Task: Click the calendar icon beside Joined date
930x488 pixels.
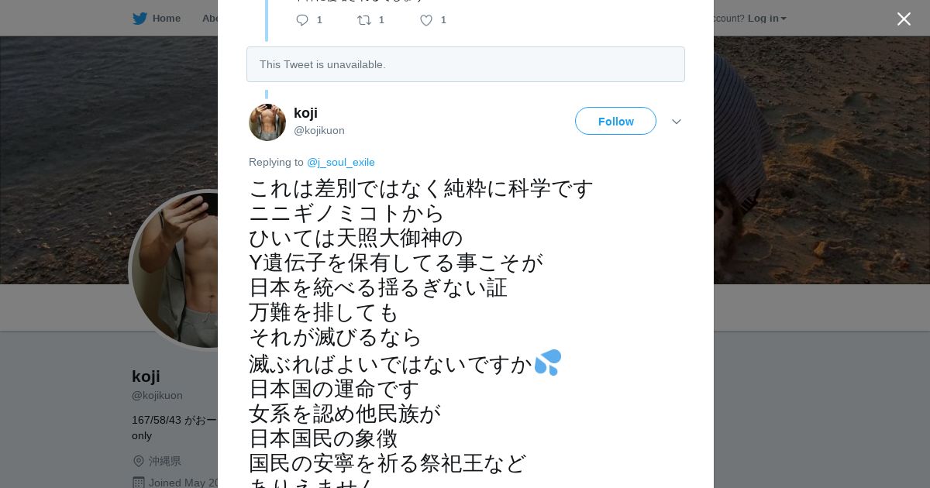Action: point(139,483)
